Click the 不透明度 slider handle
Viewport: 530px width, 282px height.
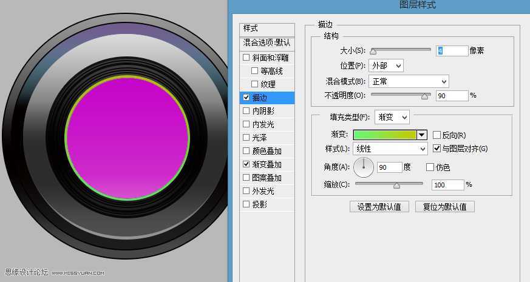click(426, 96)
